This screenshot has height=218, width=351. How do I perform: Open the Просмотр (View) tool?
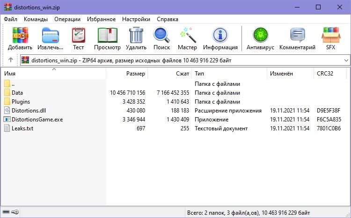[107, 38]
